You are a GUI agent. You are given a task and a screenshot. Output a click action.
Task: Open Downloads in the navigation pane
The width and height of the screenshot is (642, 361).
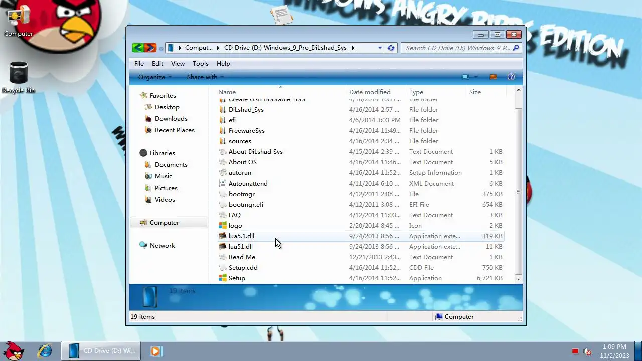pyautogui.click(x=171, y=118)
